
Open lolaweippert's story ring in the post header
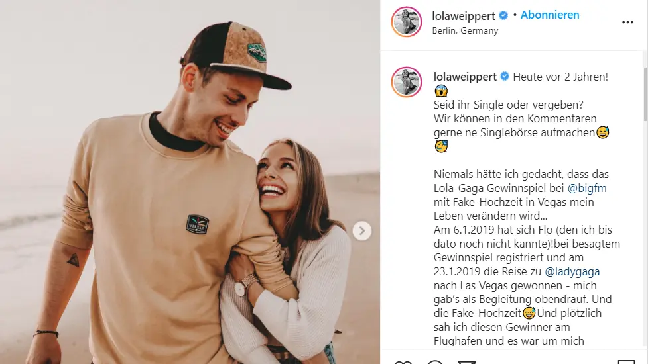click(x=407, y=21)
